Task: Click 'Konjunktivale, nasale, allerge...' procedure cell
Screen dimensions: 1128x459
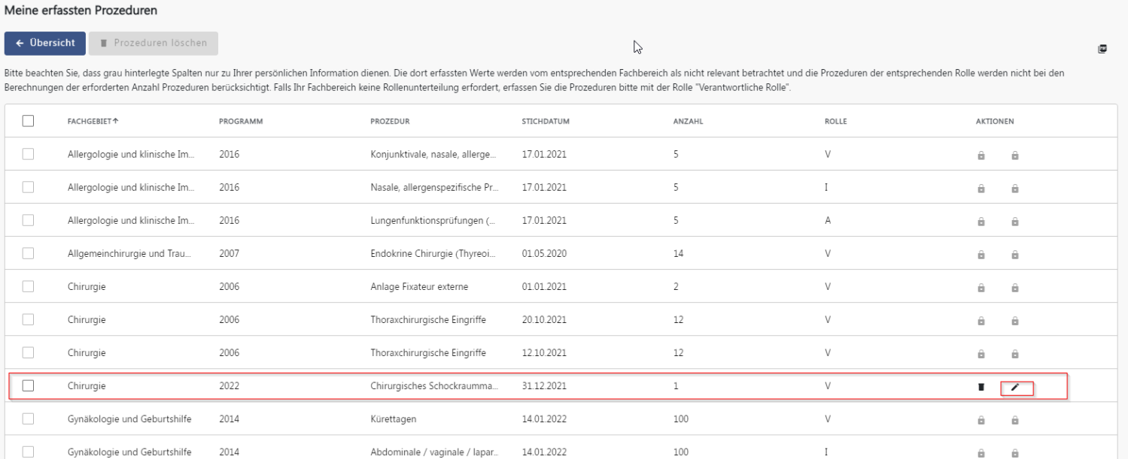Action: [x=433, y=155]
